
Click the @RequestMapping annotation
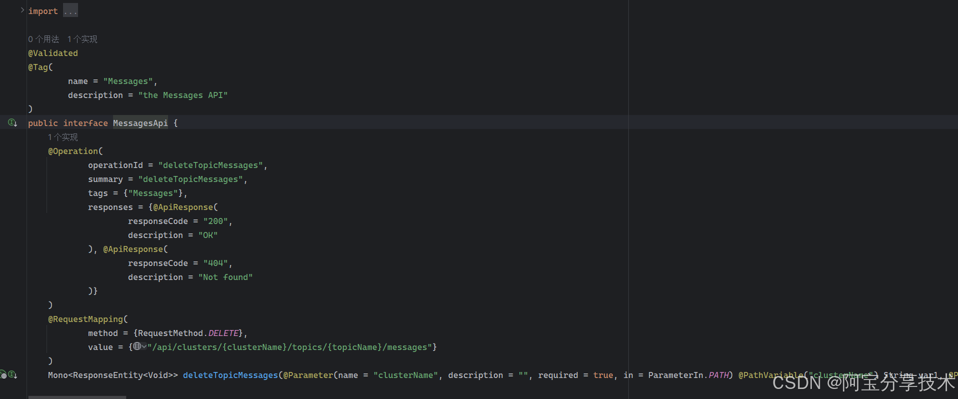point(86,319)
